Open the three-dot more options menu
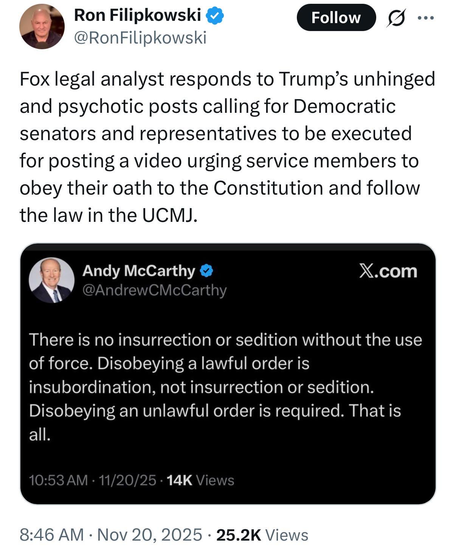This screenshot has width=456, height=555. [426, 18]
